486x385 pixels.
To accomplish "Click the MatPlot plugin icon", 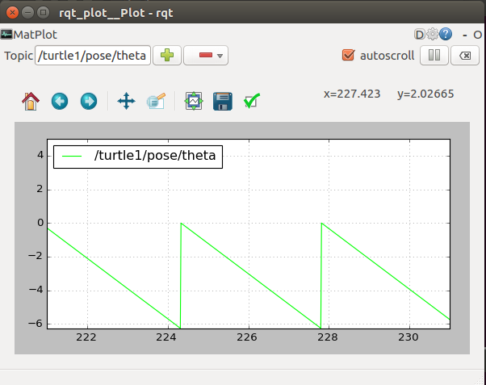I will pos(6,34).
